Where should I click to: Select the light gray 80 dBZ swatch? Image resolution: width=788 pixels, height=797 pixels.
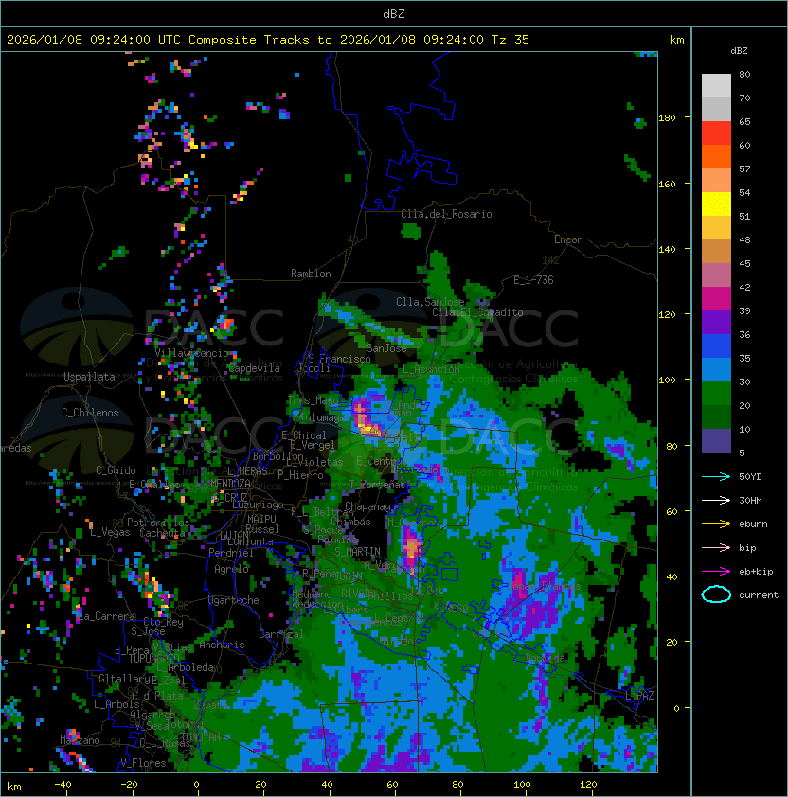[716, 85]
